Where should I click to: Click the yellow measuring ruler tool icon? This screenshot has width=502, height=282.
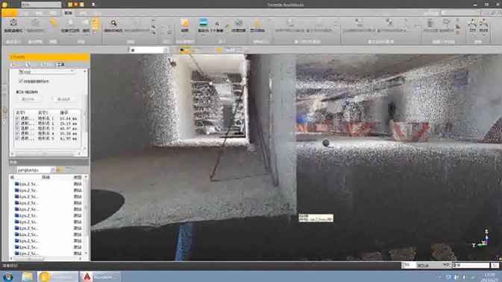pyautogui.click(x=53, y=23)
